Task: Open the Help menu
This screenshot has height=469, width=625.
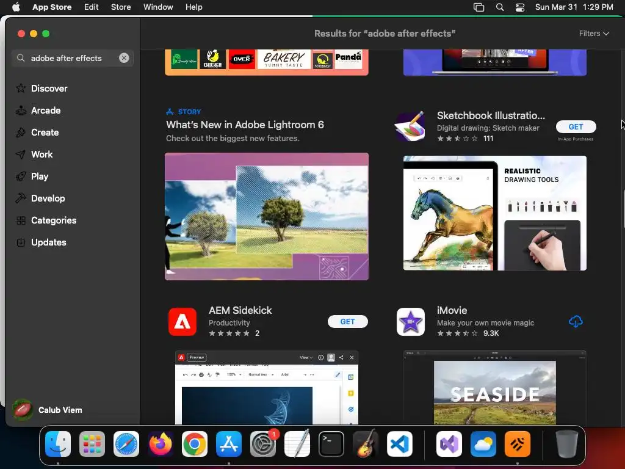Action: click(193, 7)
